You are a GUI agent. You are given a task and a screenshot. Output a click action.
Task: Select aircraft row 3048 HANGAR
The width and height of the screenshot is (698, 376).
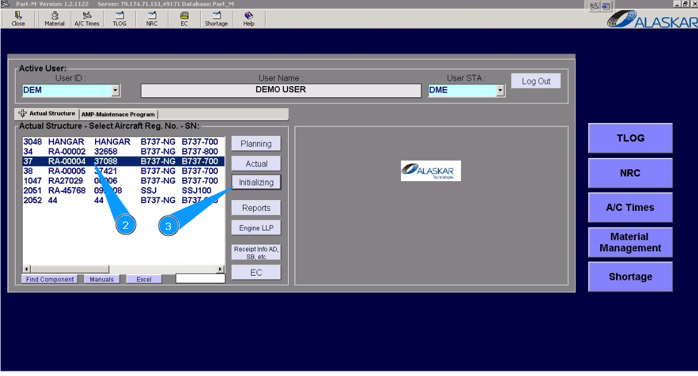[124, 141]
